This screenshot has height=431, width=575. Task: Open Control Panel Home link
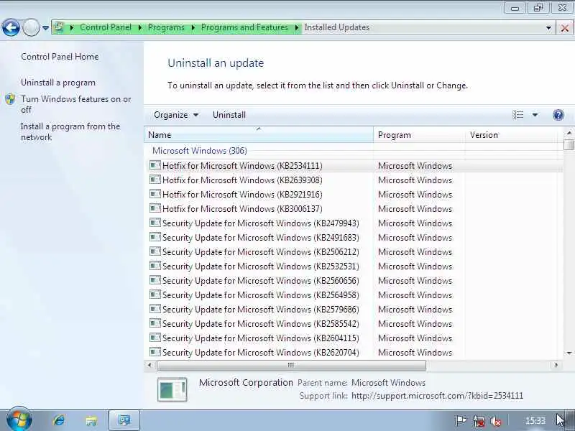[60, 57]
